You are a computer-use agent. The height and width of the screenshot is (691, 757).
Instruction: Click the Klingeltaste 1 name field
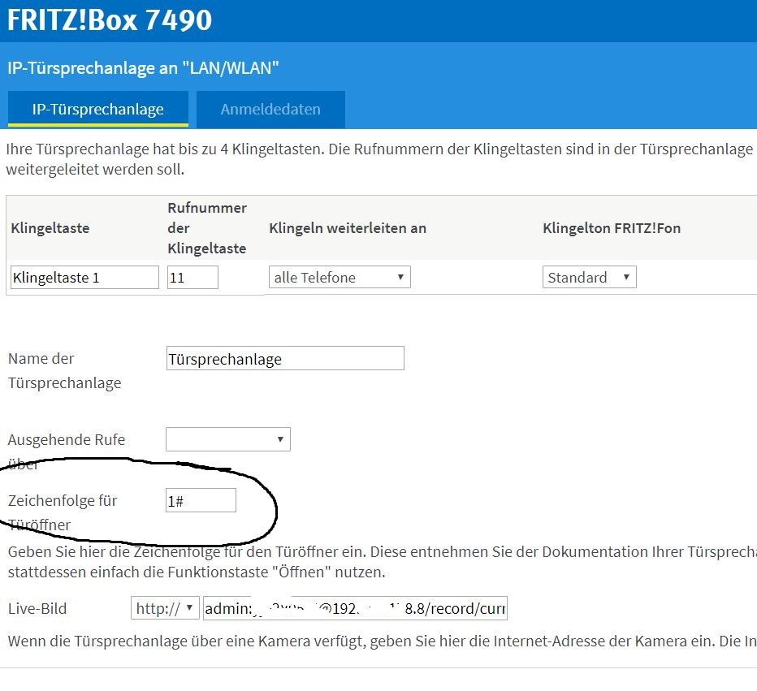pyautogui.click(x=84, y=278)
